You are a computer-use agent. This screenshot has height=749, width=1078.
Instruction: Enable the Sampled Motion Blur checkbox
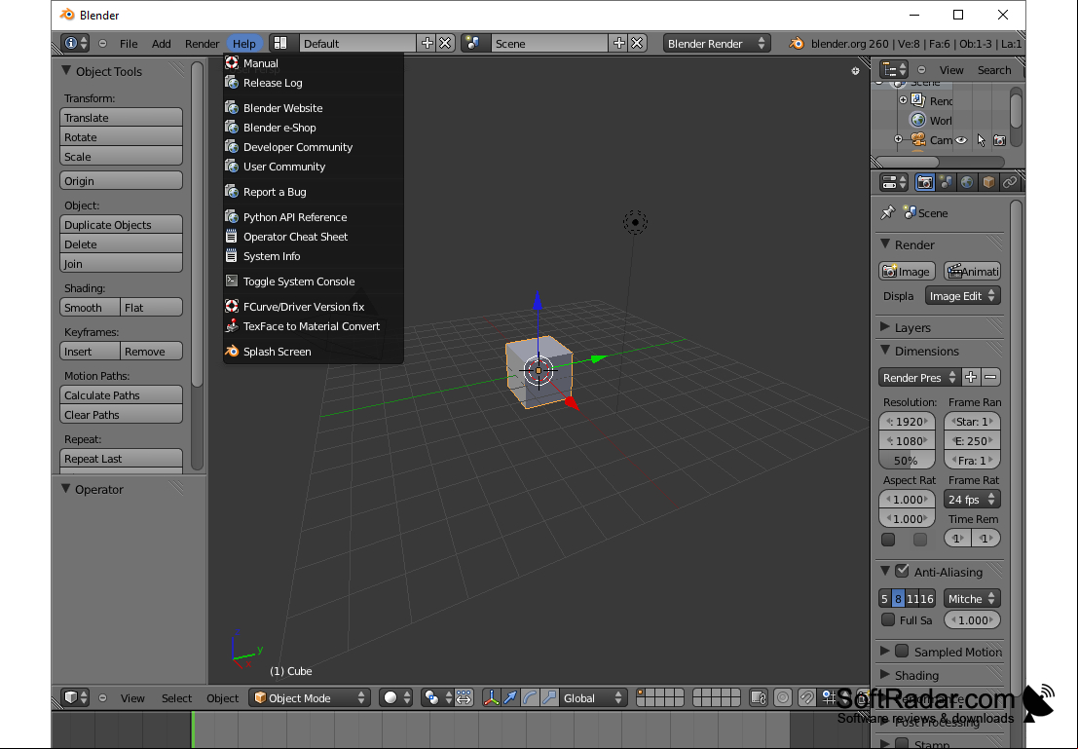902,651
